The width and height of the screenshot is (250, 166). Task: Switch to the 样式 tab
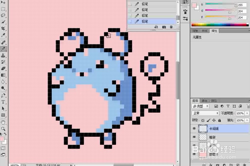click(205, 31)
